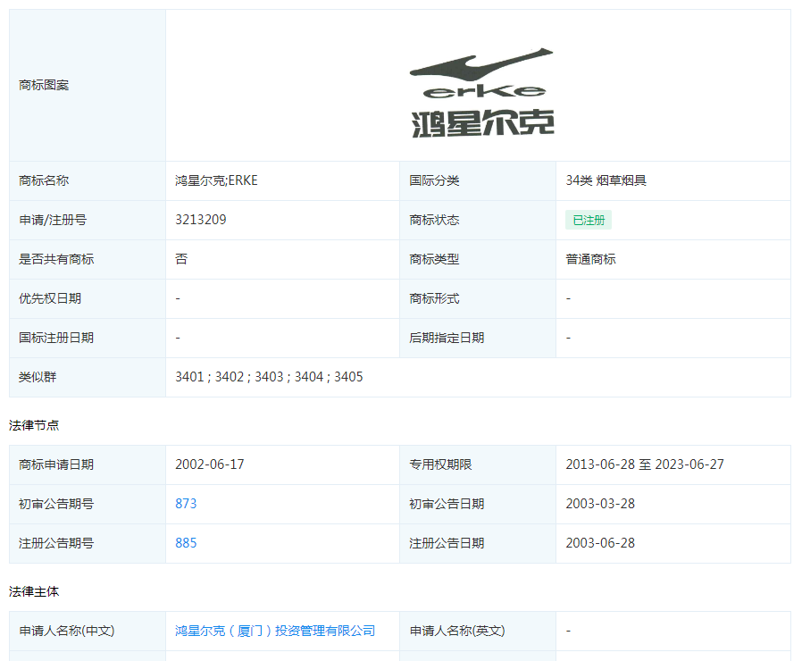This screenshot has width=802, height=661.
Task: Click the 34类 烟草烟具 classification value
Action: tap(606, 180)
